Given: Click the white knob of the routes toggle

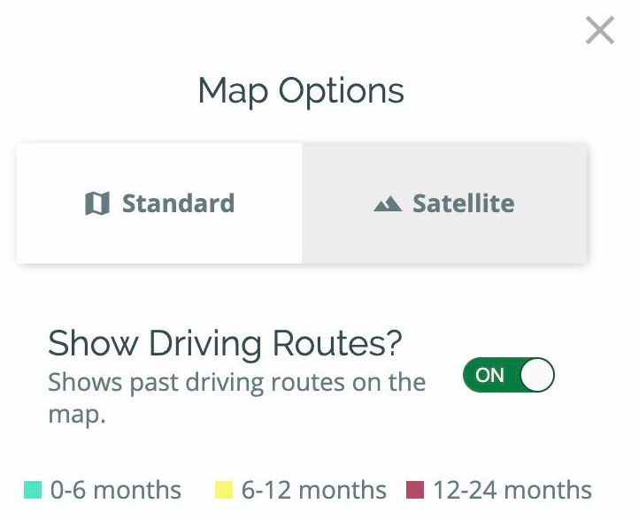Looking at the screenshot, I should point(536,375).
